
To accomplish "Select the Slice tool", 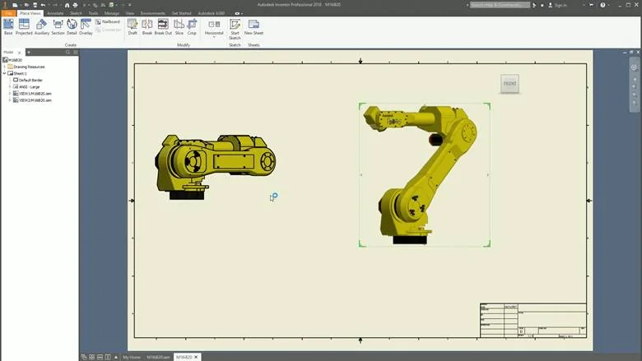I will coord(179,26).
